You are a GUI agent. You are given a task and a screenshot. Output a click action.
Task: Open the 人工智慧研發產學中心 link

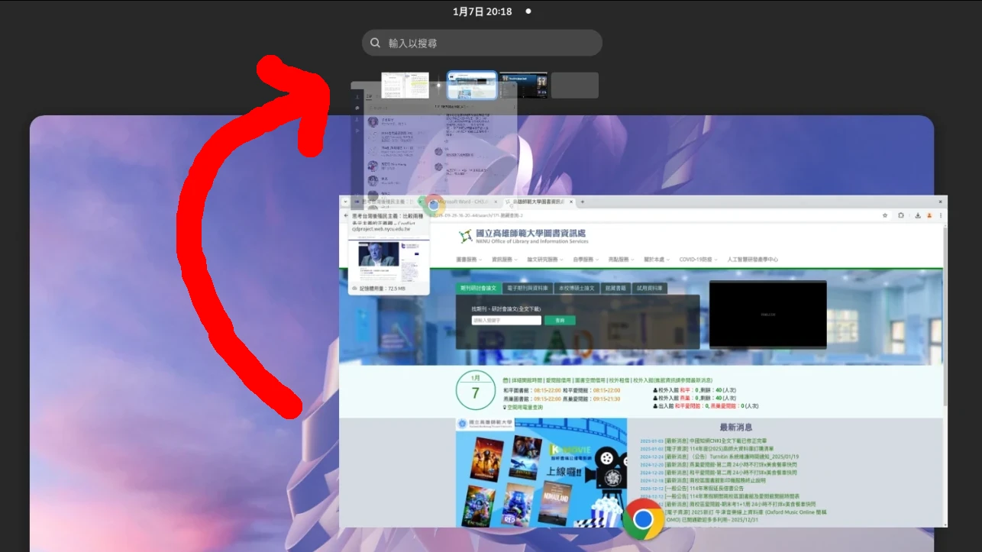[x=753, y=260]
